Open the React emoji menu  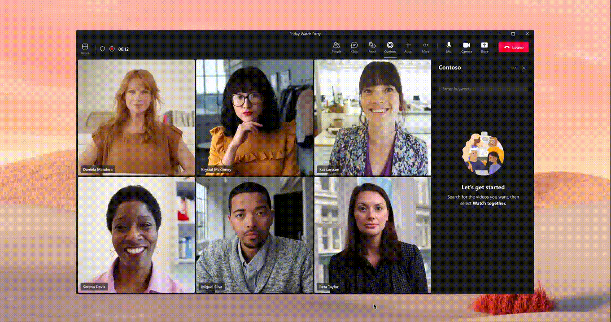tap(372, 47)
